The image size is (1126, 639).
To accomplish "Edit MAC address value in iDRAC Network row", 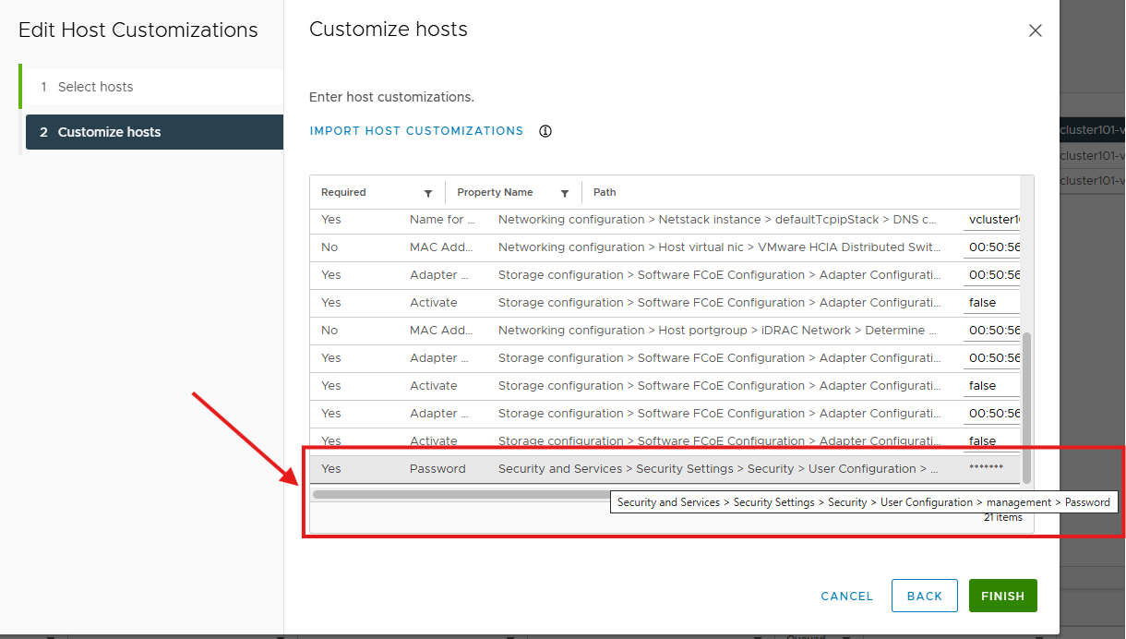I will point(992,331).
